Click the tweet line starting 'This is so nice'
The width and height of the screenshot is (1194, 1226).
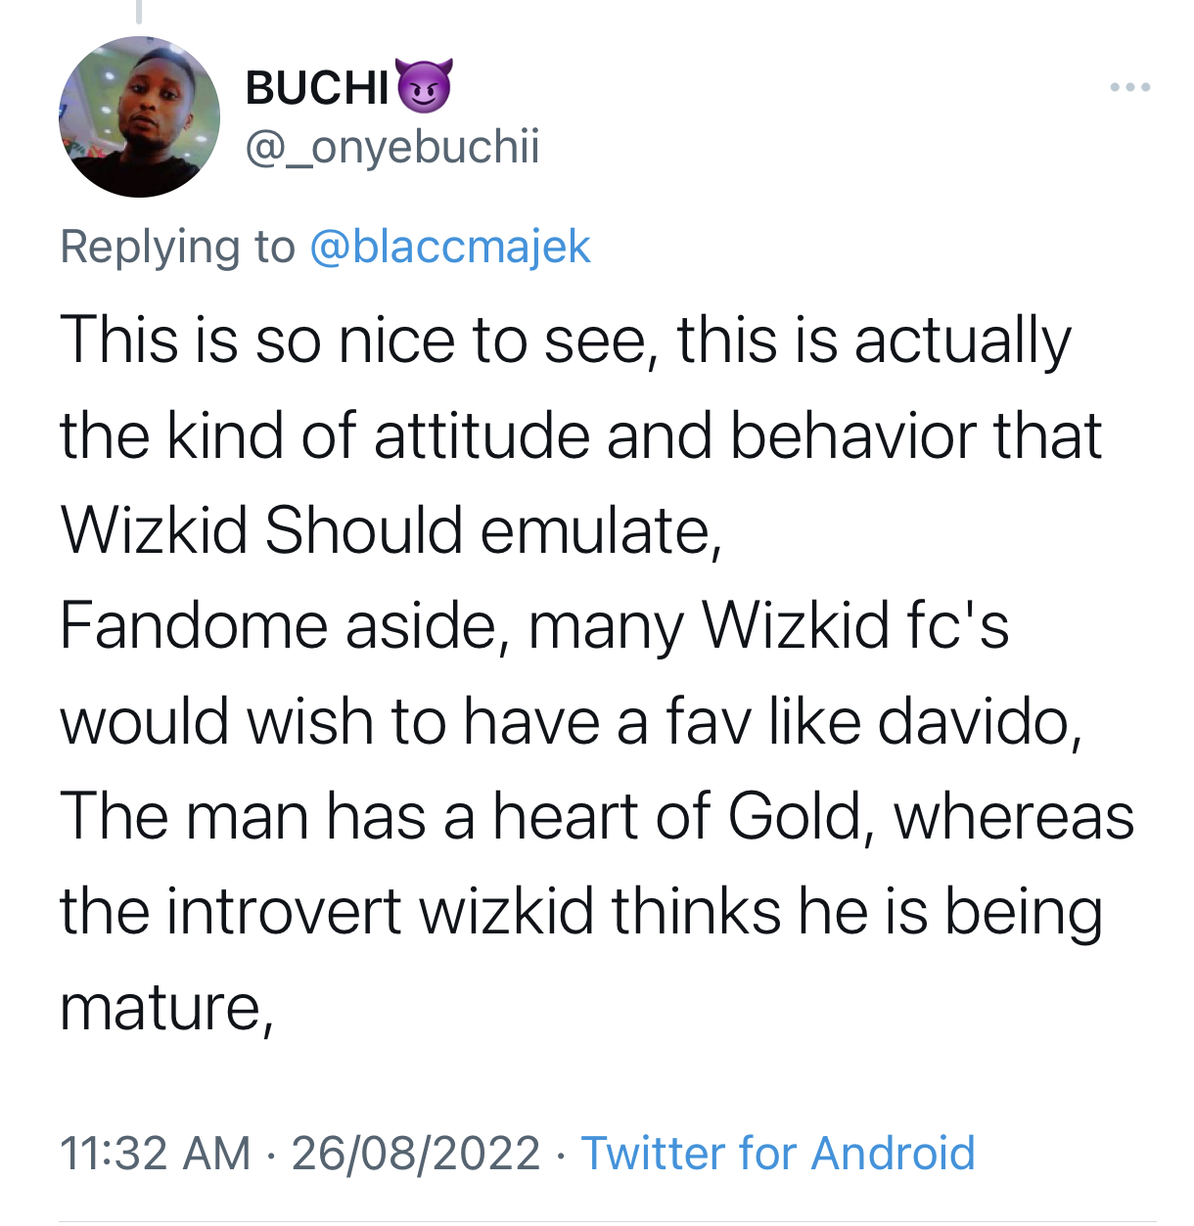(566, 342)
